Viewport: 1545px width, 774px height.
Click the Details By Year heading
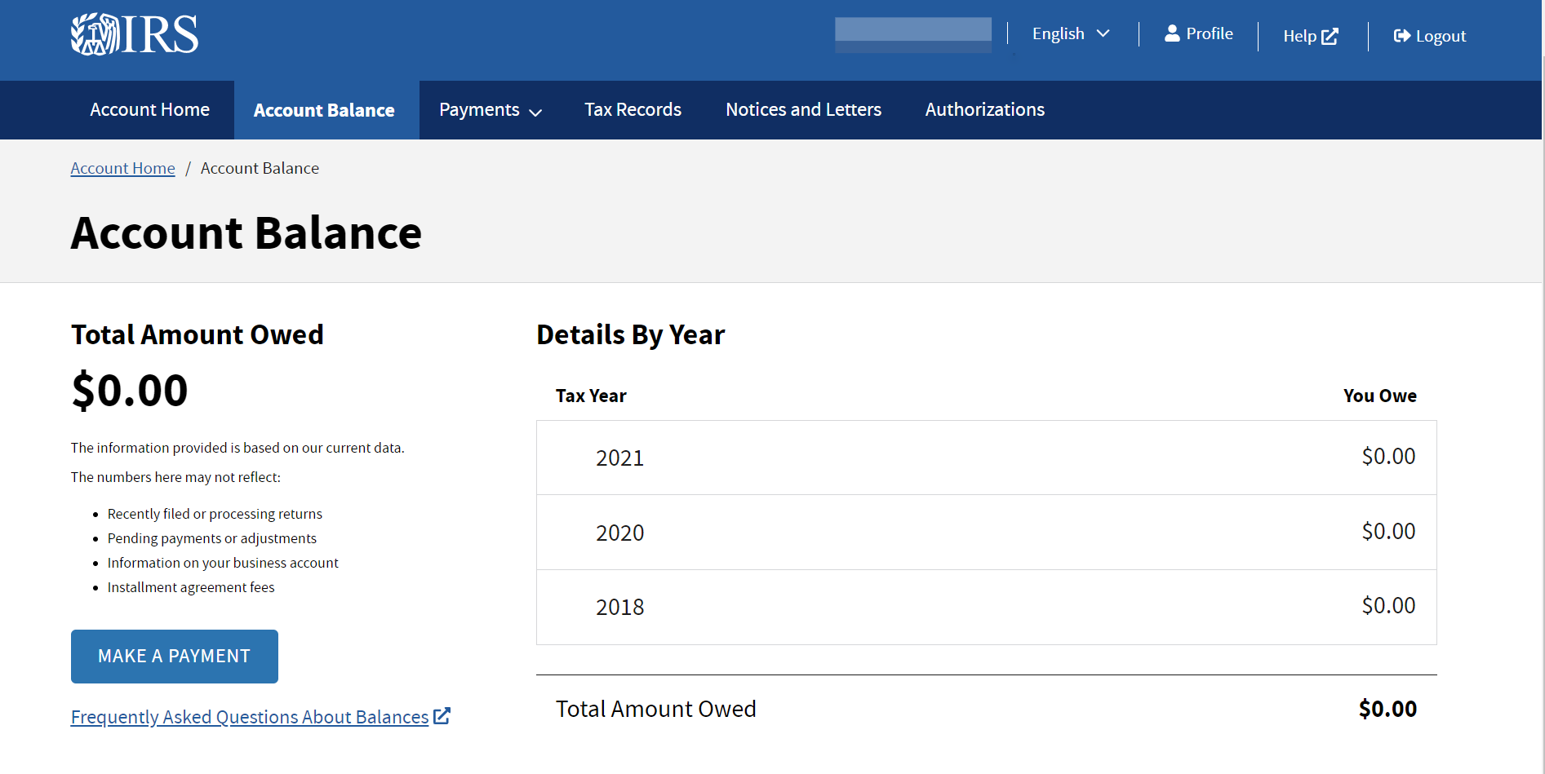[x=630, y=334]
